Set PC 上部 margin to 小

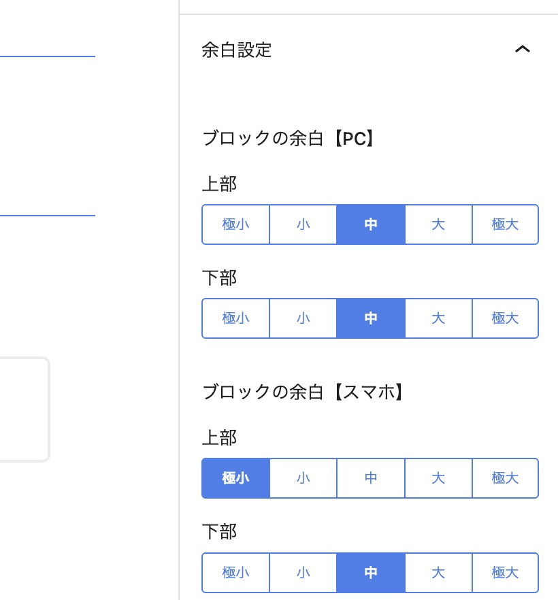tap(303, 224)
